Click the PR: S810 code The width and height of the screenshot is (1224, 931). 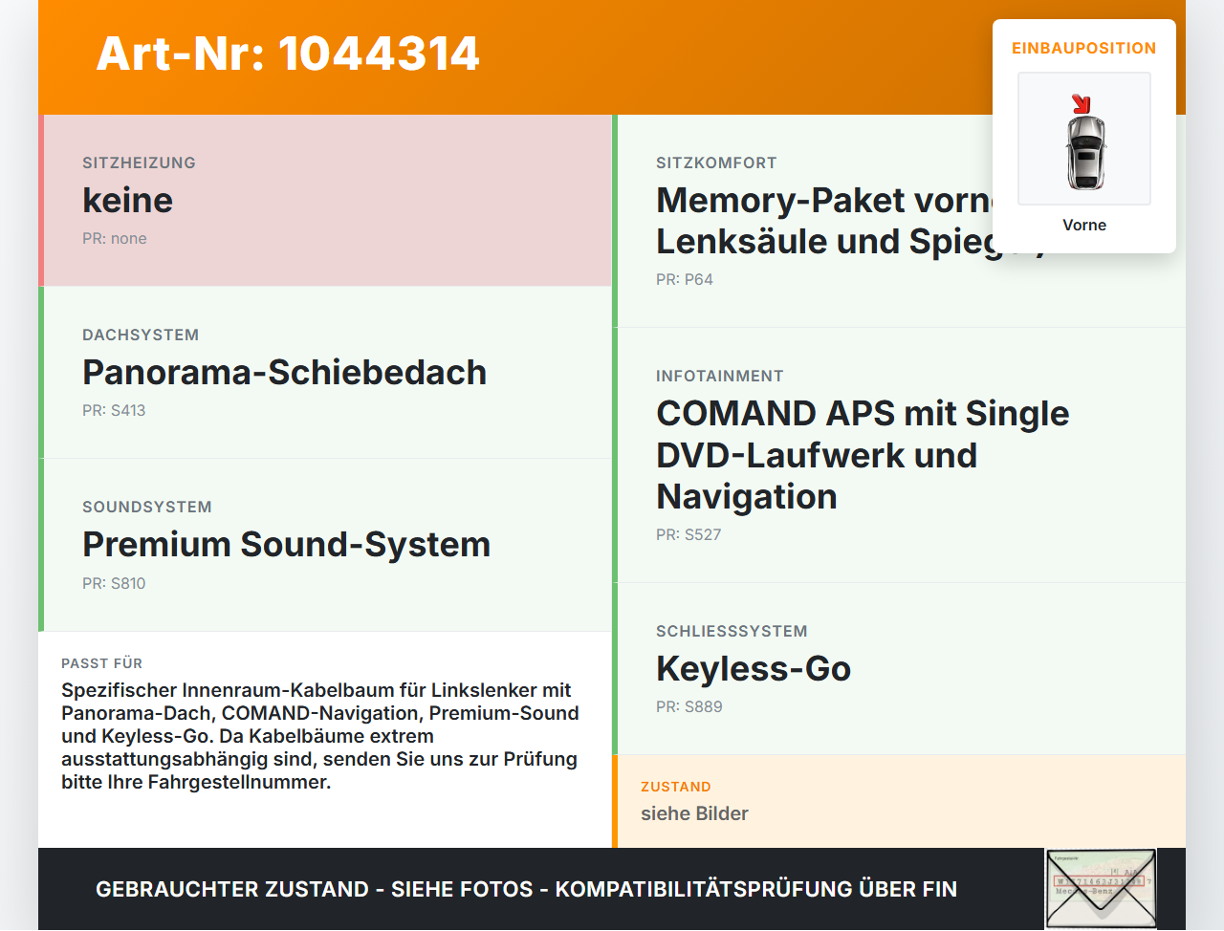(x=114, y=583)
